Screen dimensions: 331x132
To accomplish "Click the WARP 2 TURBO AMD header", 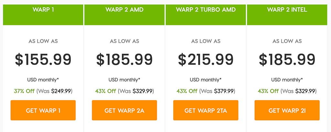I will (206, 10).
